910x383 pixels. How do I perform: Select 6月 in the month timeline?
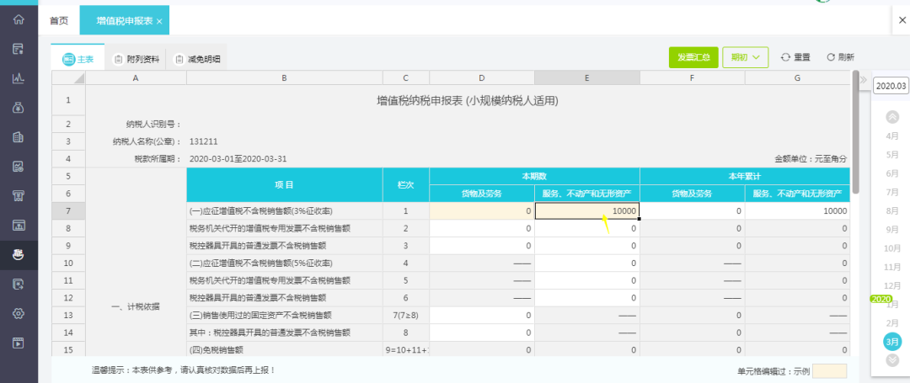coord(892,173)
